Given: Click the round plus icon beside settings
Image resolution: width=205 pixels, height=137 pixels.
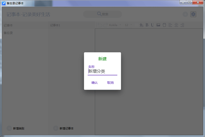Looking at the screenshot, I should tap(185, 14).
